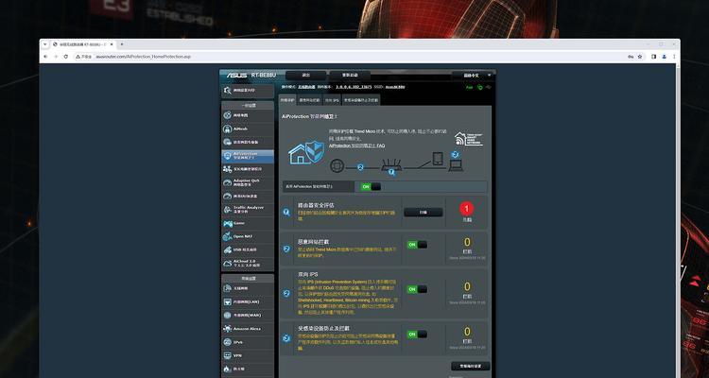Open a new browser tab with plus button
The width and height of the screenshot is (709, 378).
pyautogui.click(x=122, y=44)
